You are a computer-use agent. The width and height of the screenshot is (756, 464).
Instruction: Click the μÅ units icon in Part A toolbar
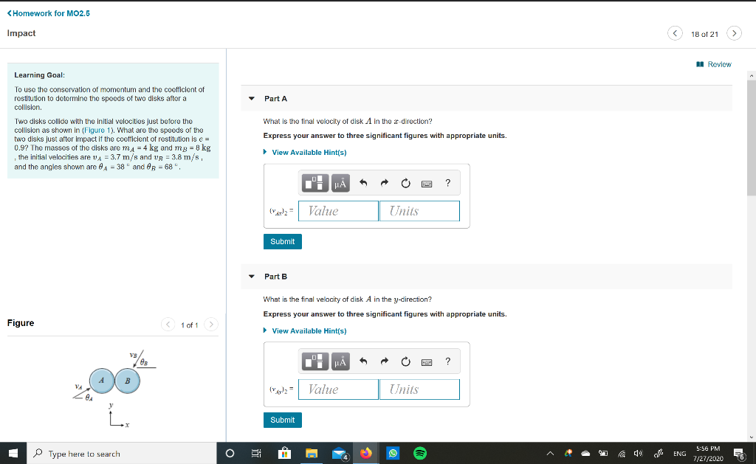click(x=340, y=183)
